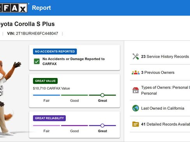Open 23 Service History Records
This screenshot has height=142, width=190.
pos(160,57)
